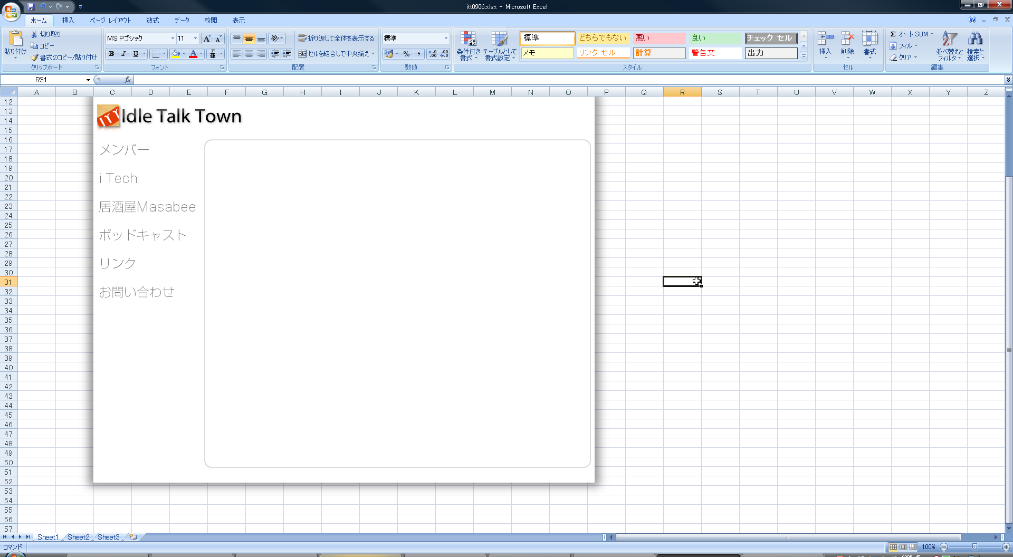Open Format as Table (テーブルとして書式設定)
1013x557 pixels.
[x=500, y=46]
